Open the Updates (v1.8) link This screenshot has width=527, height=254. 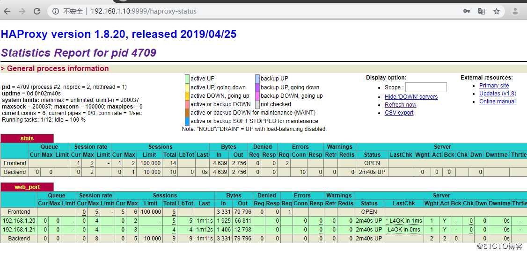tap(498, 94)
